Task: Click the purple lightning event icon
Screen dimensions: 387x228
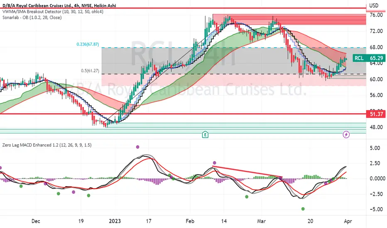Action: [346, 135]
